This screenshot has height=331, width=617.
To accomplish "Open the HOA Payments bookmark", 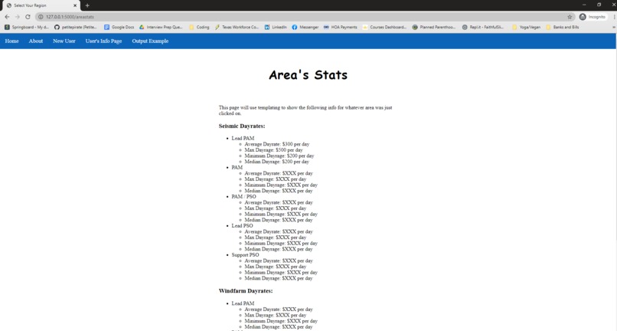I will (341, 27).
